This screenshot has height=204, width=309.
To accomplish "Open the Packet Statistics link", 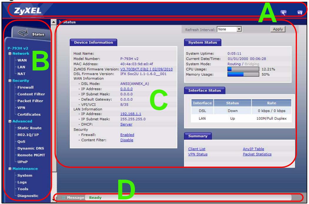I will click(x=257, y=154).
